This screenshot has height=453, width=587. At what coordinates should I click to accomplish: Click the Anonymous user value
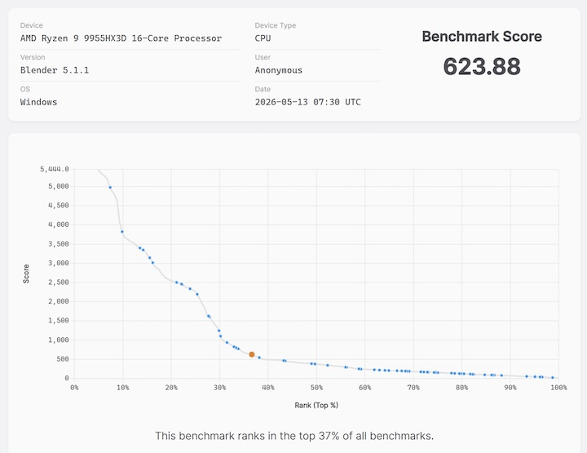(x=279, y=70)
